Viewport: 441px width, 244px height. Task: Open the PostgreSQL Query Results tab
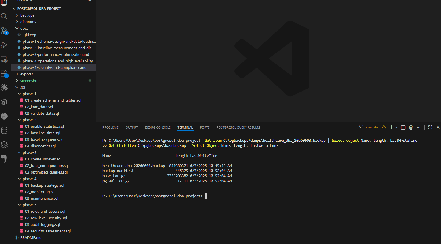(x=238, y=127)
